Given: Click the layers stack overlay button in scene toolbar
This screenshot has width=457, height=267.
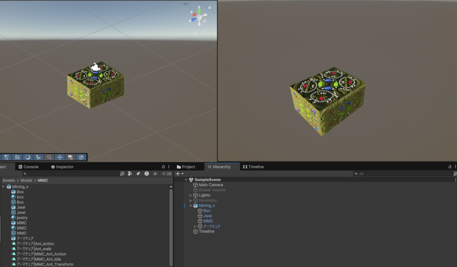Looking at the screenshot, I should (38, 157).
